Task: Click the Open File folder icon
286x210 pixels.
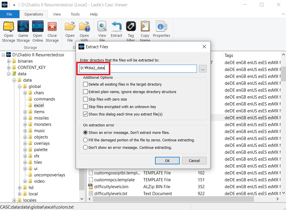Action: point(70,26)
